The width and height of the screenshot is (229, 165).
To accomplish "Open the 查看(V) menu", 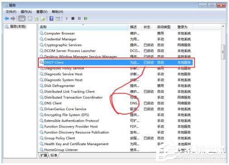I will [x=42, y=12].
